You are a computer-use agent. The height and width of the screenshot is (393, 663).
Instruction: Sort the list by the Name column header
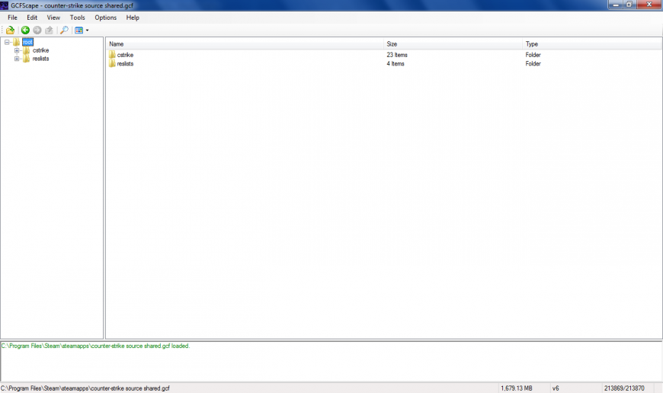244,44
